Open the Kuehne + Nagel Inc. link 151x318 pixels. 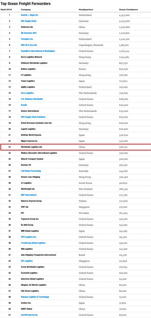pyautogui.click(x=30, y=15)
